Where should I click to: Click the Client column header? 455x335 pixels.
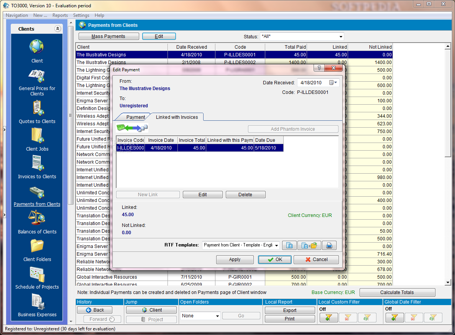point(122,47)
